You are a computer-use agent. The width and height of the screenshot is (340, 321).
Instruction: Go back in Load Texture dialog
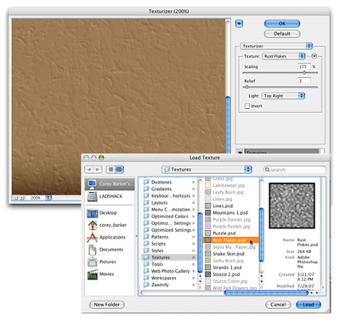pyautogui.click(x=89, y=170)
